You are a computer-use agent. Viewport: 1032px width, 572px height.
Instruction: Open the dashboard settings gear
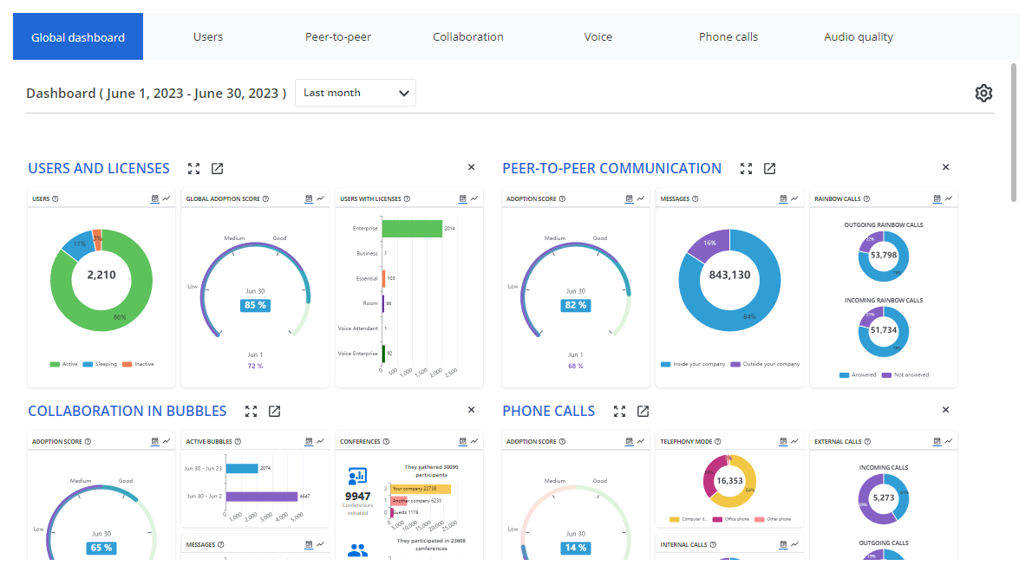[x=983, y=93]
